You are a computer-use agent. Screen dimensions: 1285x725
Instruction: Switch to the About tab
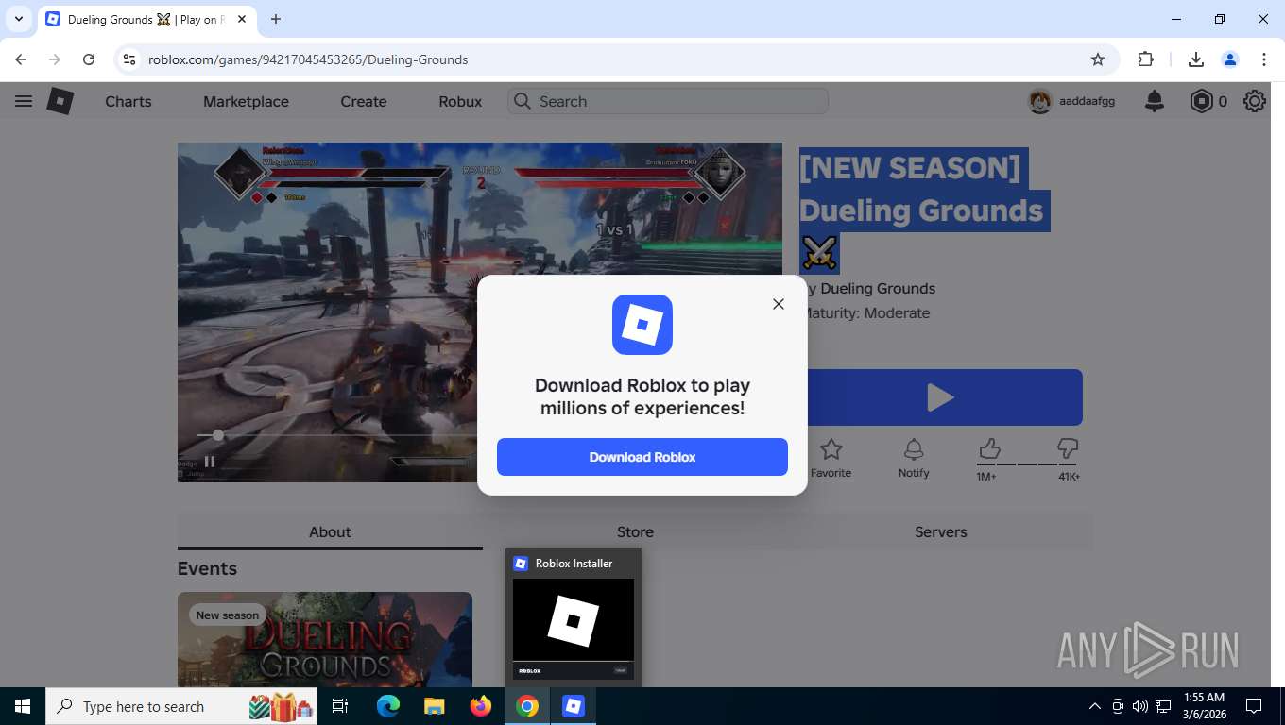330,531
